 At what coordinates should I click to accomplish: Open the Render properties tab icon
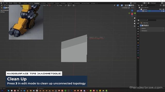[x=138, y=26]
